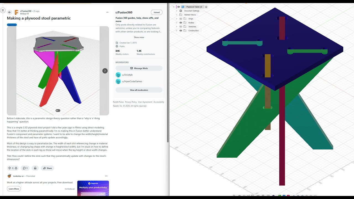Click View all moderators button
The height and width of the screenshot is (199, 354).
point(139,90)
